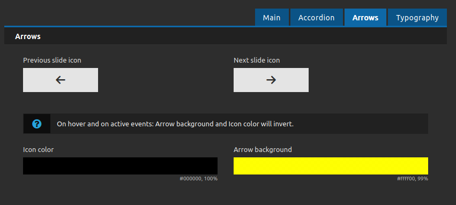Select the Arrows tab
456x205 pixels.
click(365, 18)
